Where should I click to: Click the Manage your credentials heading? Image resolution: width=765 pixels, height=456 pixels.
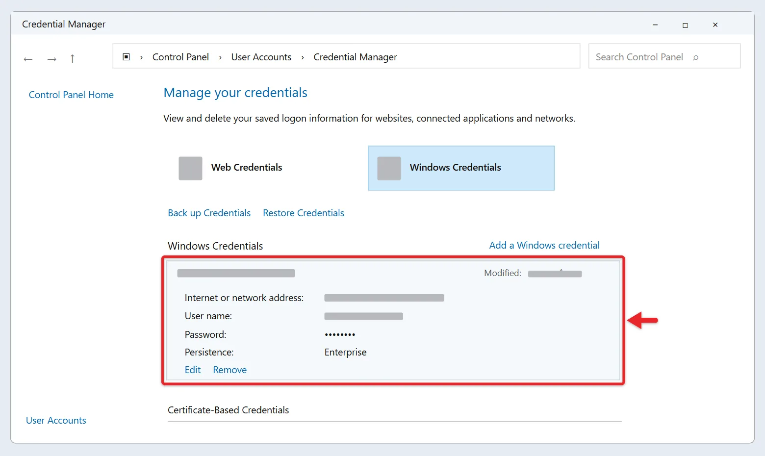235,93
